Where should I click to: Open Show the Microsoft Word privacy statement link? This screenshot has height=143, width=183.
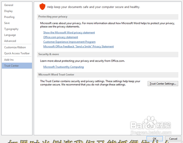pos(69,32)
